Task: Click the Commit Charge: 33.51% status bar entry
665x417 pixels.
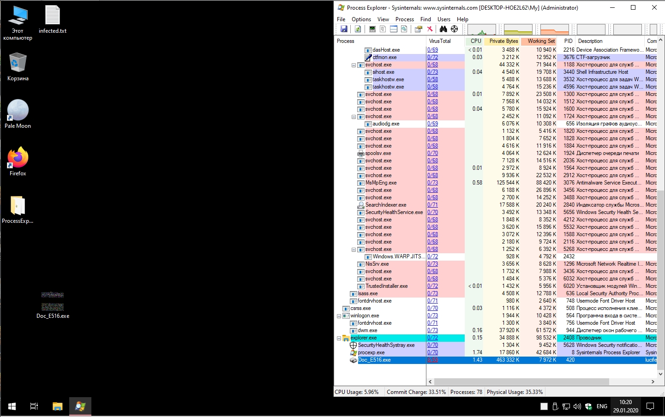Action: (416, 392)
